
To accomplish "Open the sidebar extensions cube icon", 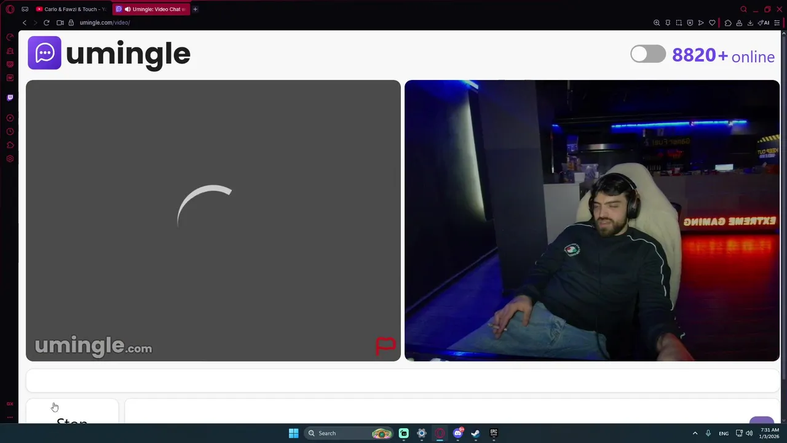I will [x=10, y=145].
